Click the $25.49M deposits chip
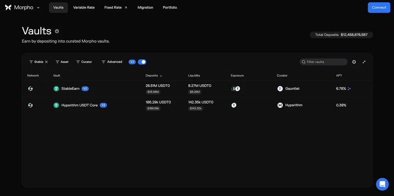 [153, 92]
